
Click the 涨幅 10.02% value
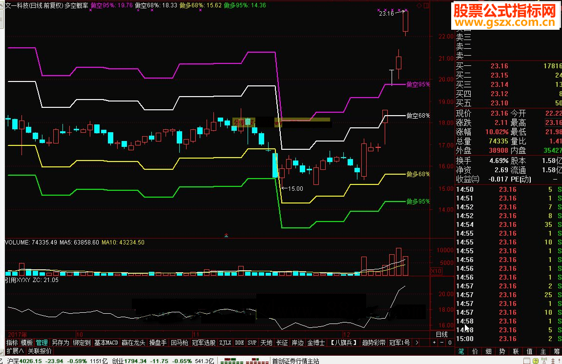pyautogui.click(x=497, y=132)
